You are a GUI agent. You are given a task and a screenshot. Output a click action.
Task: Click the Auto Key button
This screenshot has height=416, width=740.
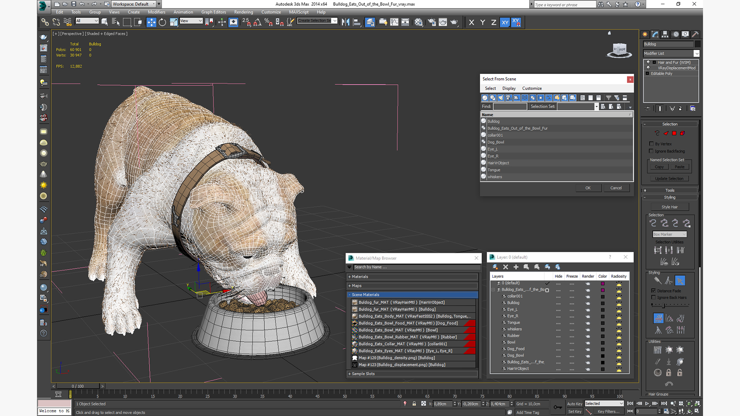point(574,404)
